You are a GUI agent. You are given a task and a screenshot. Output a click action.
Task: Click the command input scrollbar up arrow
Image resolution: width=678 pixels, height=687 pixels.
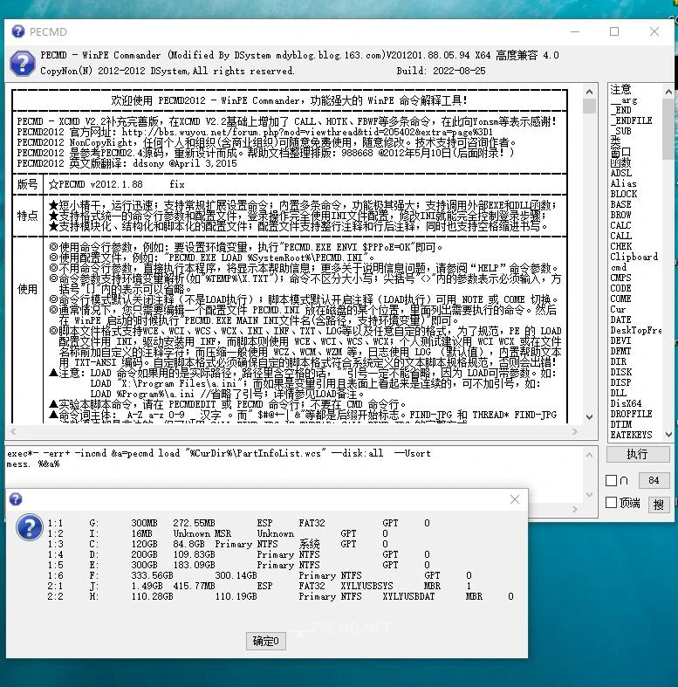[x=590, y=455]
